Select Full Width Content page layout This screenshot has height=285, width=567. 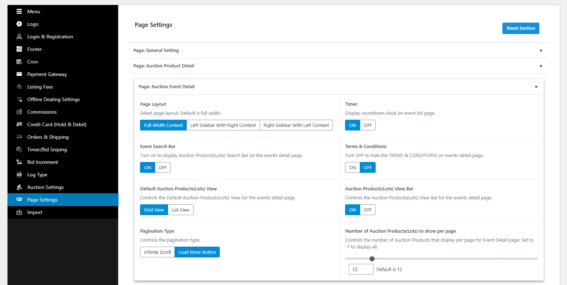tap(163, 125)
